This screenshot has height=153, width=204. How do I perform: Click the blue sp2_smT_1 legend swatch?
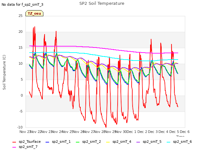(x=47, y=142)
